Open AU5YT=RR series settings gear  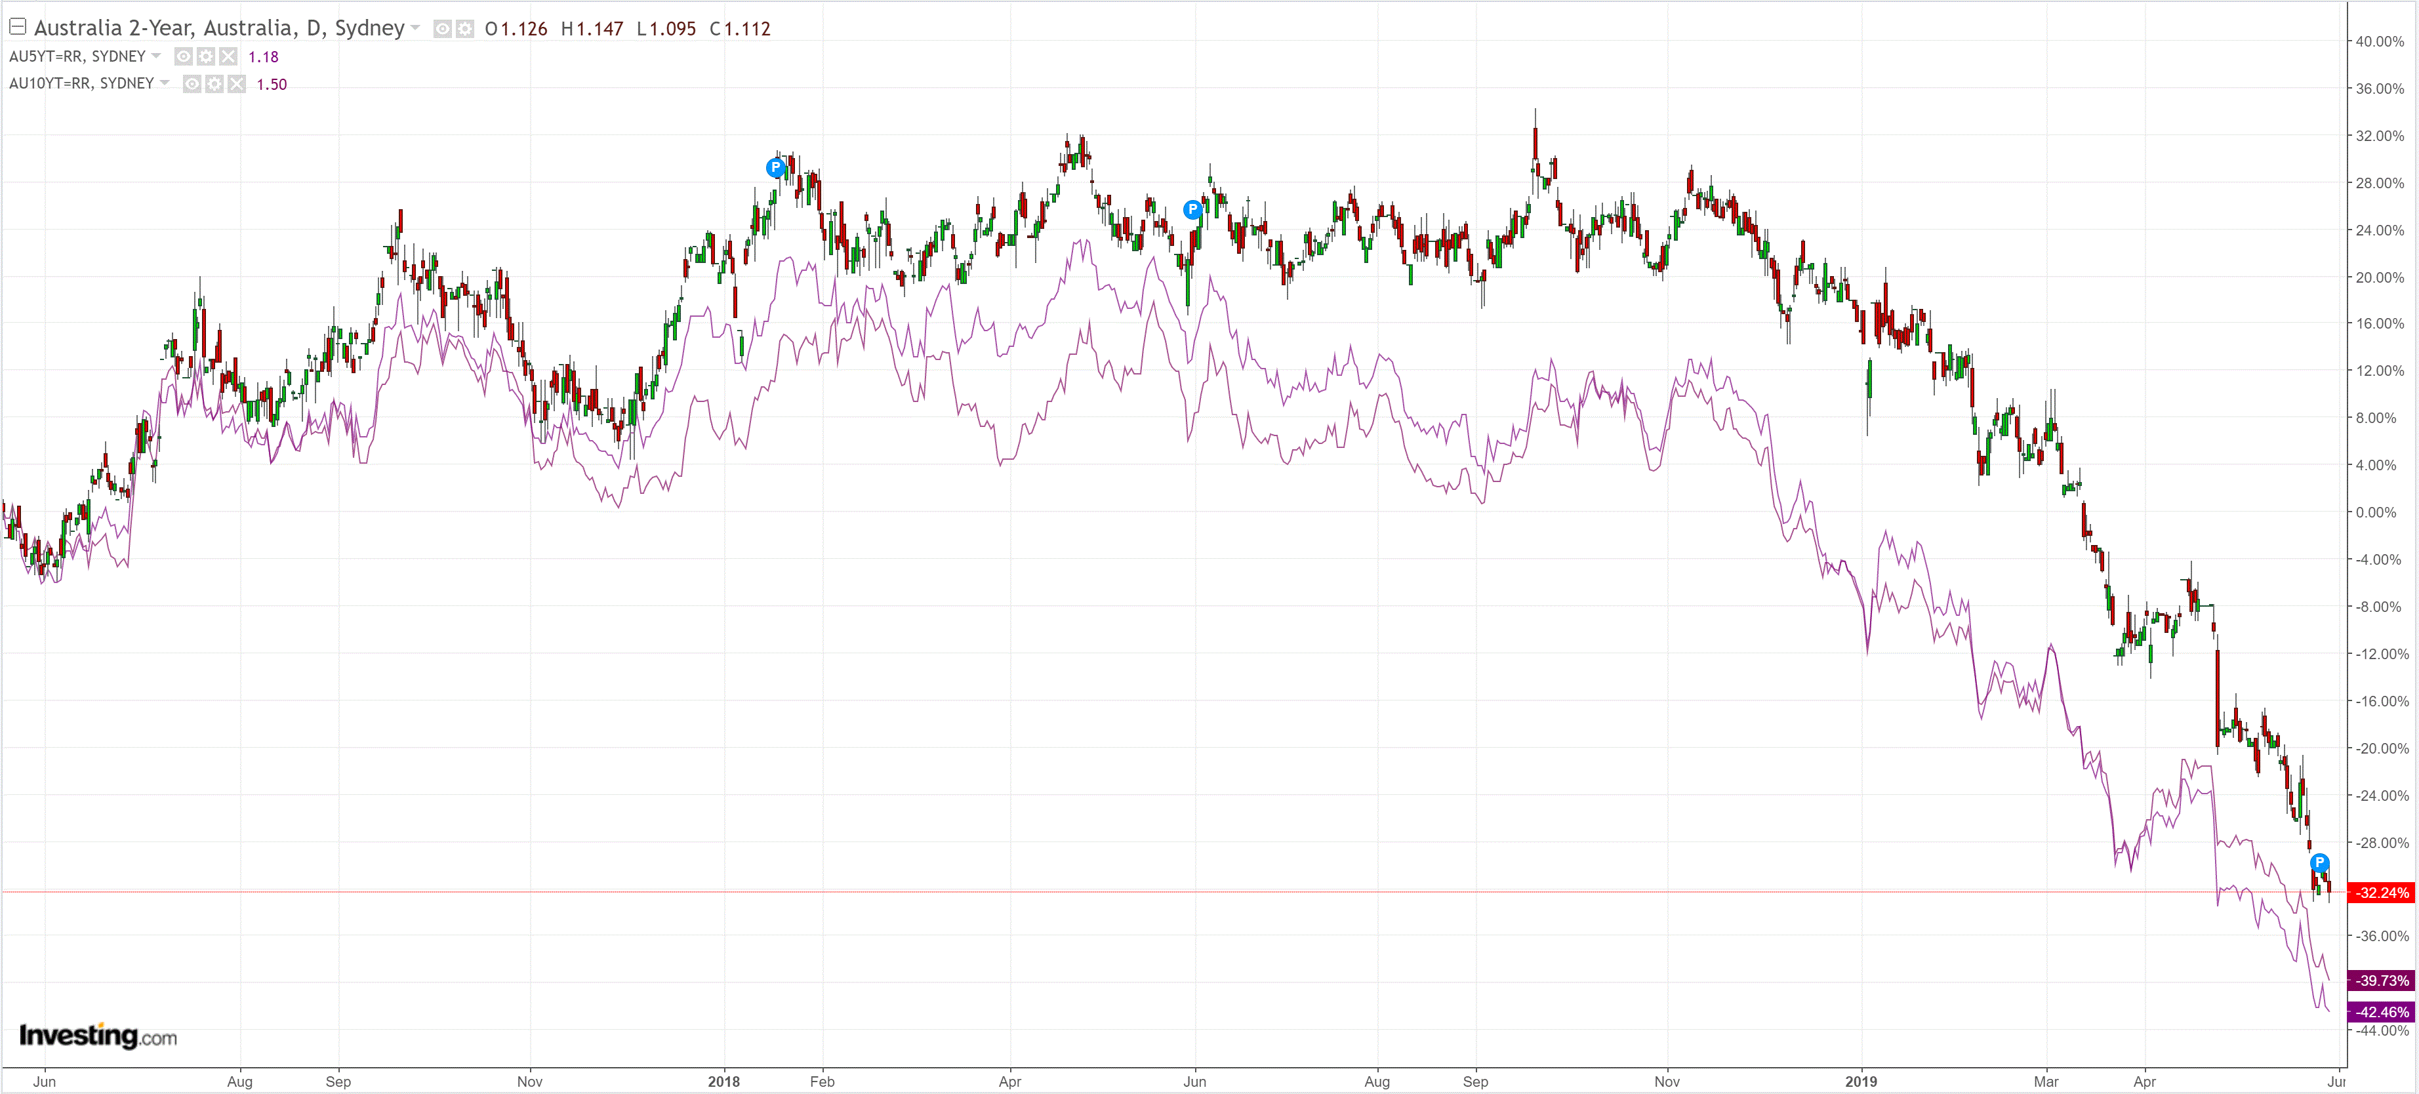click(206, 56)
